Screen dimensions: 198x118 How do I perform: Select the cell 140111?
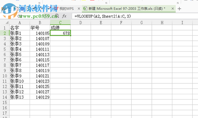point(40,49)
